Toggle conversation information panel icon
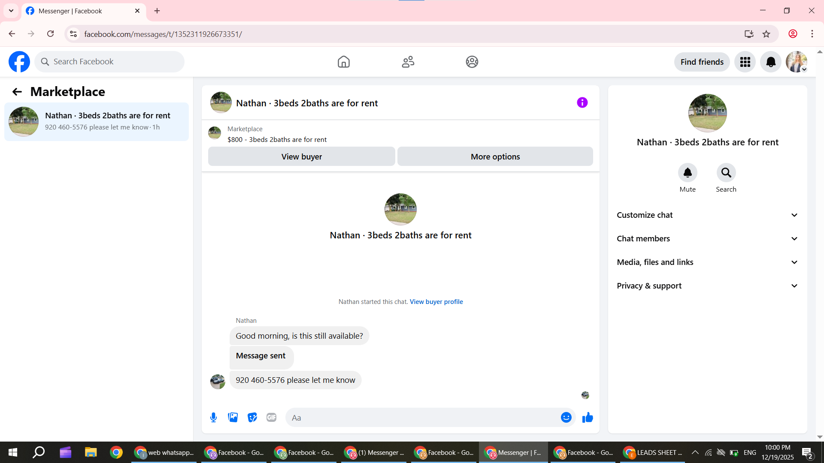This screenshot has width=824, height=463. (582, 102)
